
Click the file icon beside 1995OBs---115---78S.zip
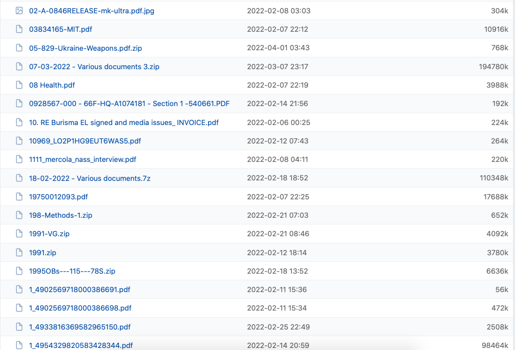(x=19, y=271)
